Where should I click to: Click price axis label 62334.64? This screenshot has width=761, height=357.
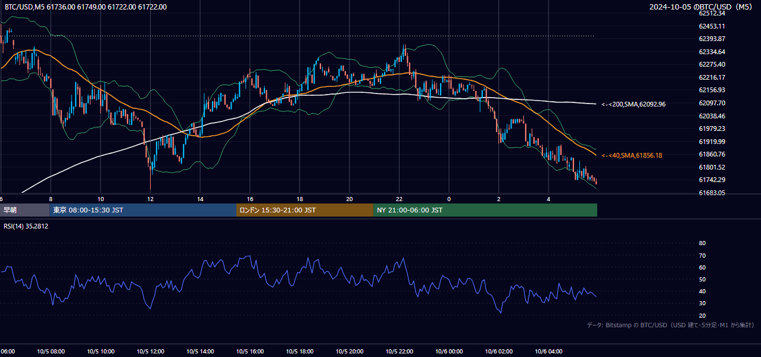712,52
